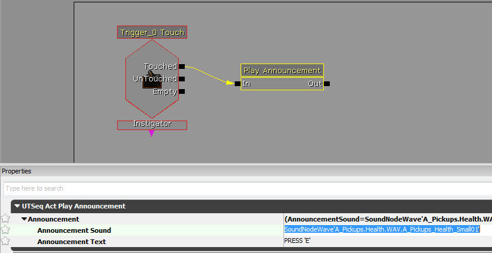Viewport: 492px width, 253px height.
Task: Click the In connector on Play Announcement
Action: pyautogui.click(x=238, y=84)
